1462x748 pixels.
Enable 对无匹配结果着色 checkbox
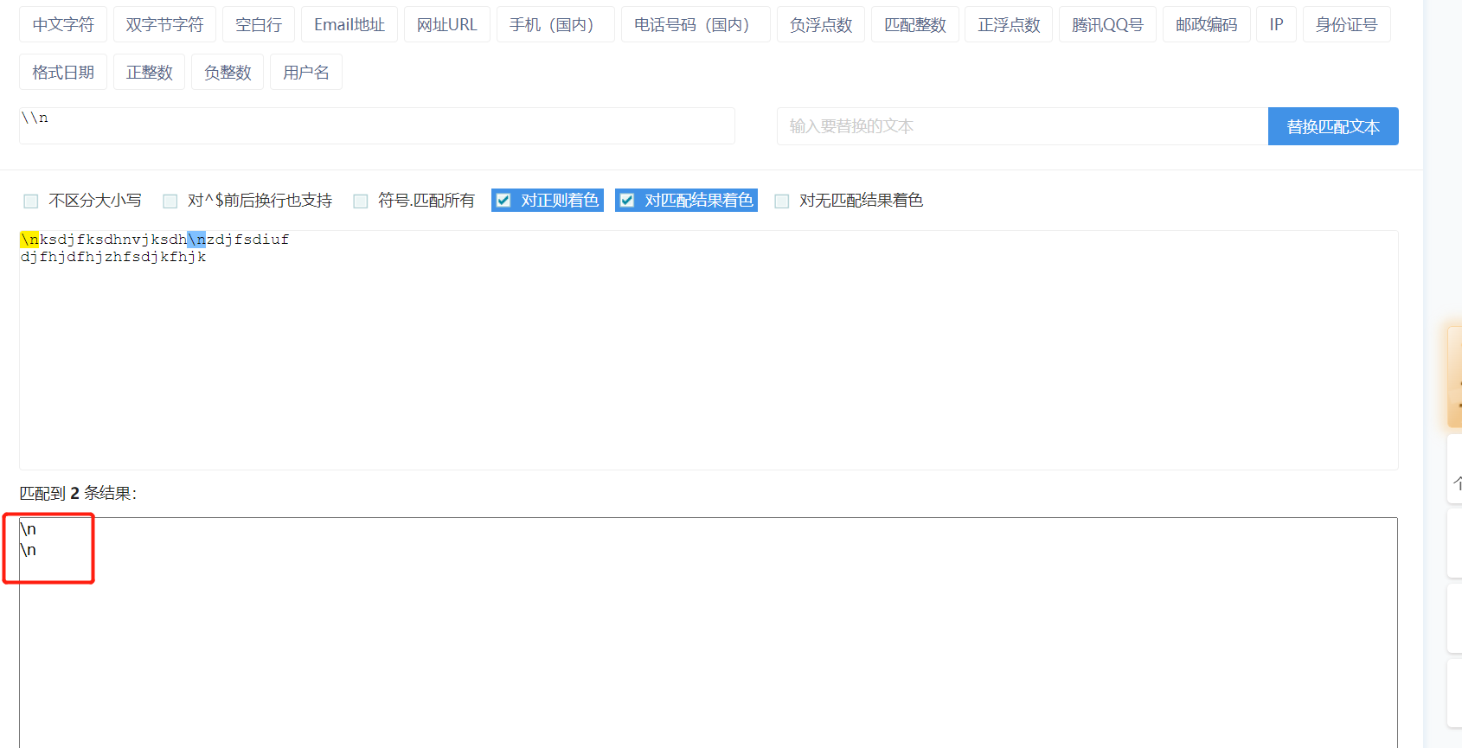tap(782, 201)
